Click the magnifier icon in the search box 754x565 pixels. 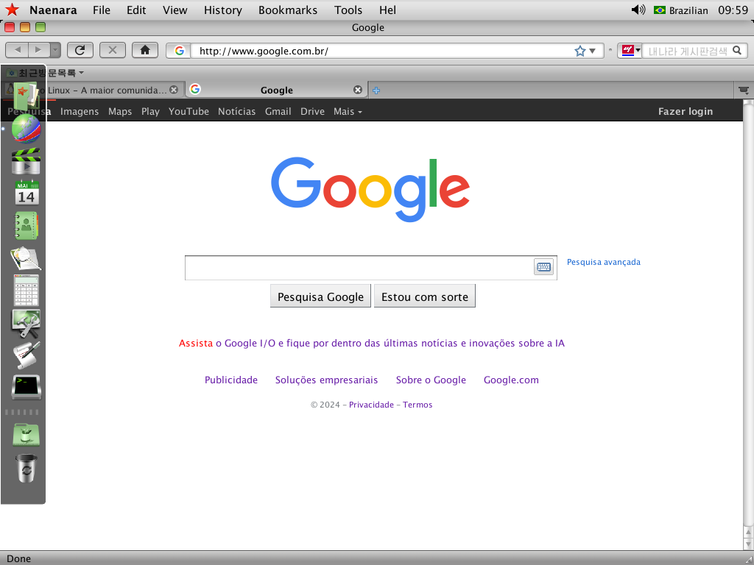pyautogui.click(x=736, y=51)
